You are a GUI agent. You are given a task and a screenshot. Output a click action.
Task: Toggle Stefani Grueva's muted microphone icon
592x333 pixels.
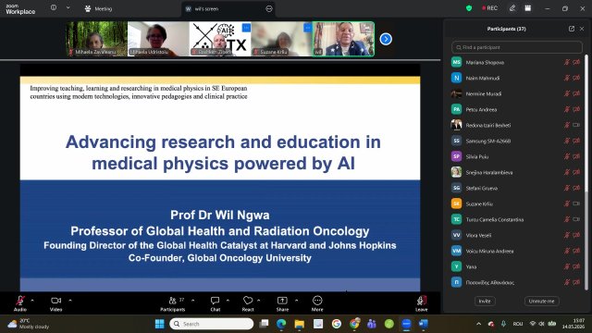coord(567,188)
